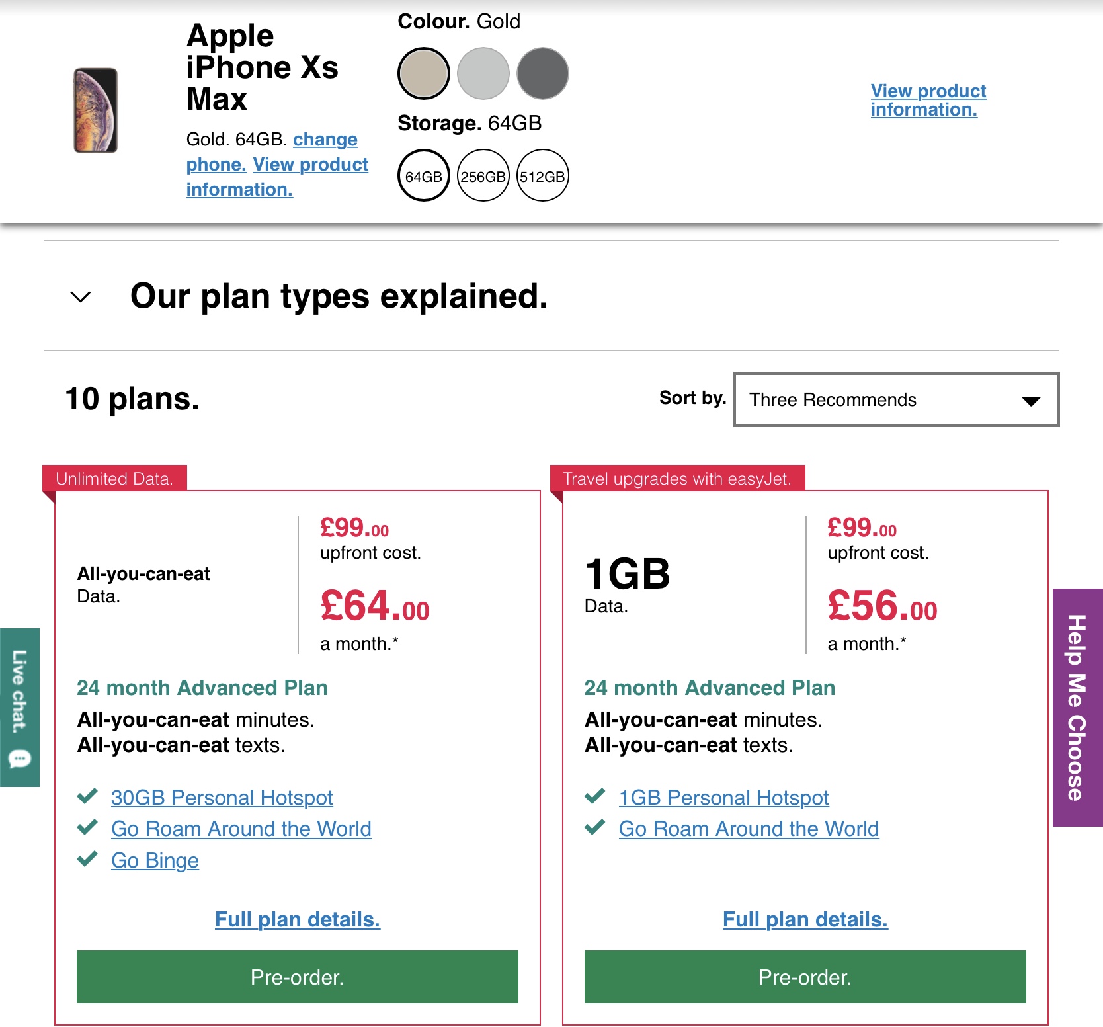The width and height of the screenshot is (1103, 1027).
Task: Open Live chat speech bubble icon
Action: 20,759
